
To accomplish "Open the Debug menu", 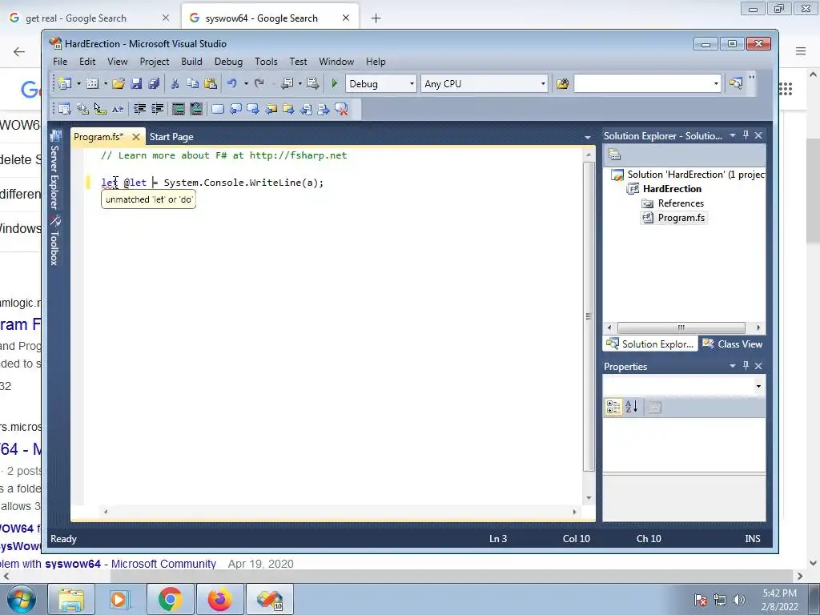I will (x=228, y=61).
